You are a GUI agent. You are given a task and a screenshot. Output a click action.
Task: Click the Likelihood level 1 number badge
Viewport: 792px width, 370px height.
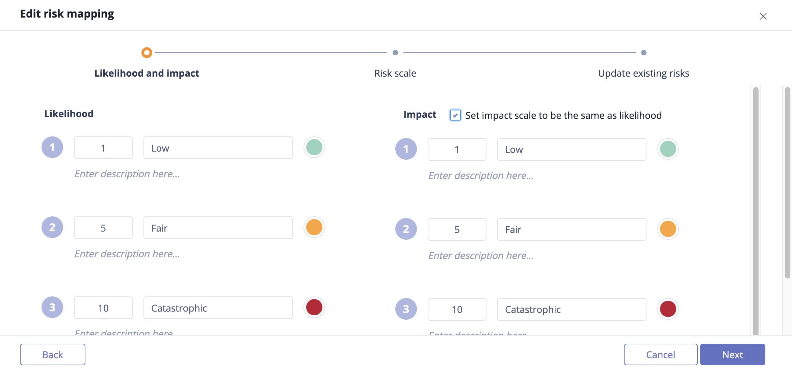point(52,147)
